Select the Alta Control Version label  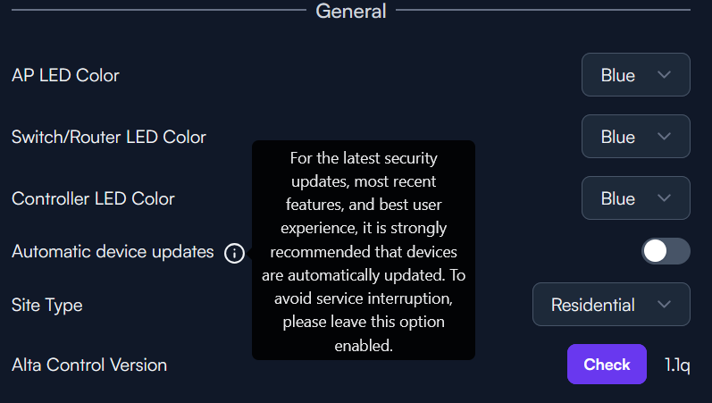click(x=89, y=365)
